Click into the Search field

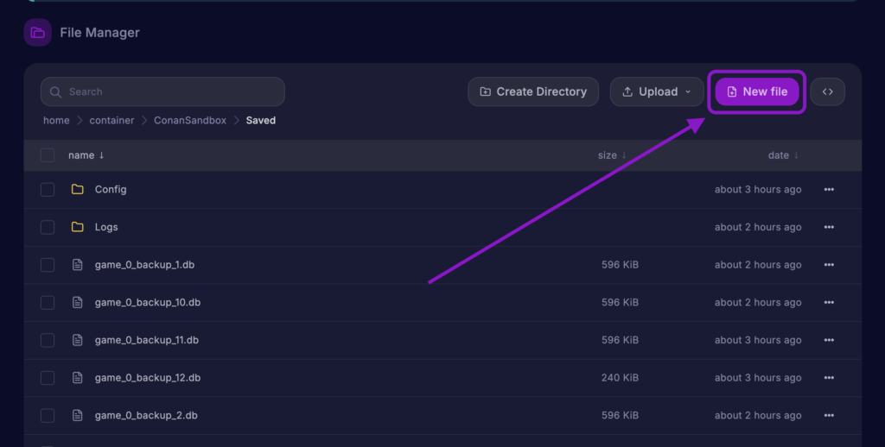pyautogui.click(x=162, y=91)
